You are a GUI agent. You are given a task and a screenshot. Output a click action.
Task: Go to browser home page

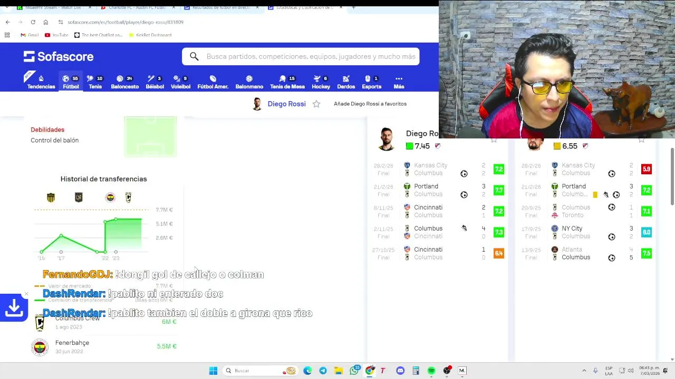click(46, 22)
